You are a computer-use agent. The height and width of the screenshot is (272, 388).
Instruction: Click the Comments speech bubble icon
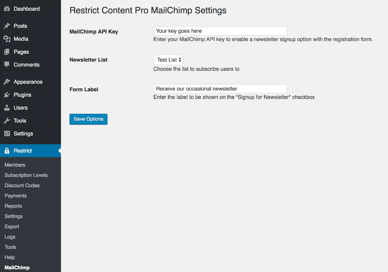(x=7, y=65)
